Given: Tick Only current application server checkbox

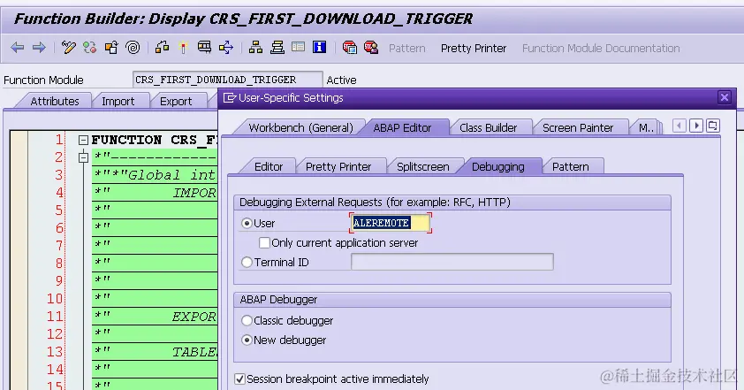Looking at the screenshot, I should (265, 242).
